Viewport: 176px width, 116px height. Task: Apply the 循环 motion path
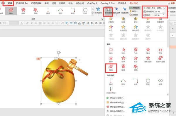160,82
